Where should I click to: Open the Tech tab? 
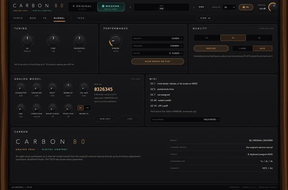point(81,18)
